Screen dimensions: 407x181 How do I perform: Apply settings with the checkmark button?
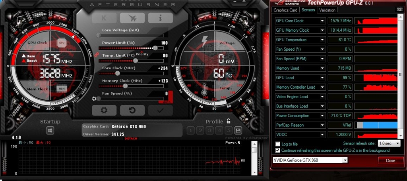click(x=161, y=111)
